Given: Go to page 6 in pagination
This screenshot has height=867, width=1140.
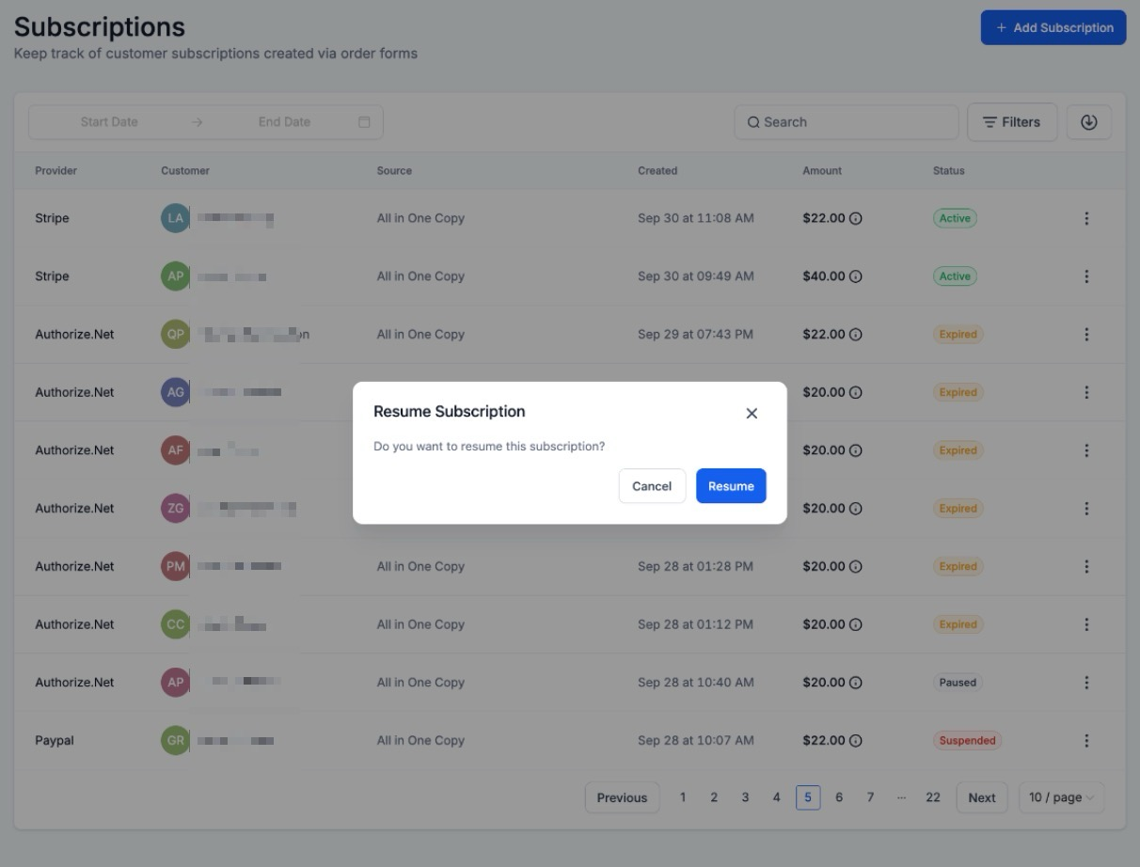Looking at the screenshot, I should [839, 797].
